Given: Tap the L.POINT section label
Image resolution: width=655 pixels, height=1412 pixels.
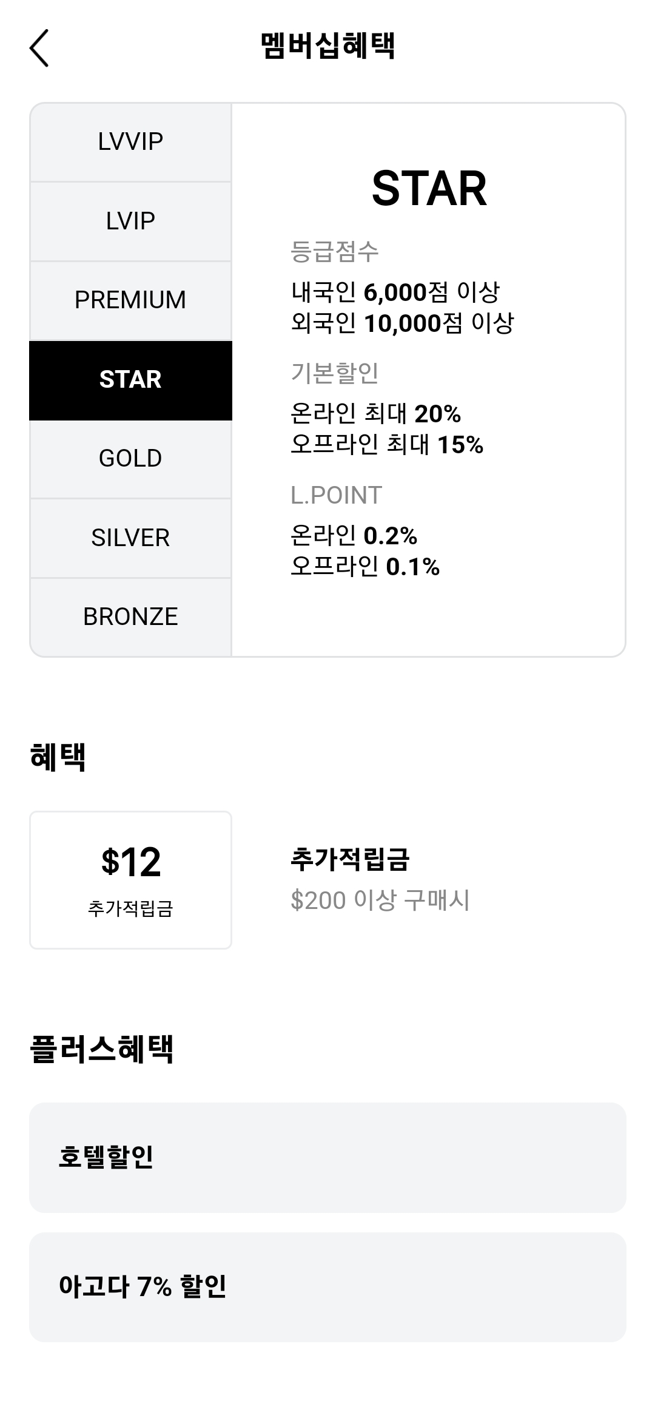Looking at the screenshot, I should pos(336,495).
